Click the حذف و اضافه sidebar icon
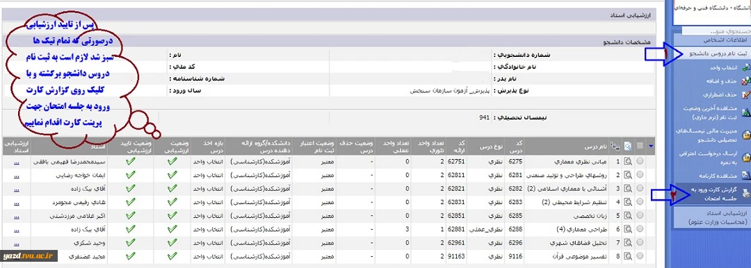Image resolution: width=751 pixels, height=268 pixels. pyautogui.click(x=745, y=81)
